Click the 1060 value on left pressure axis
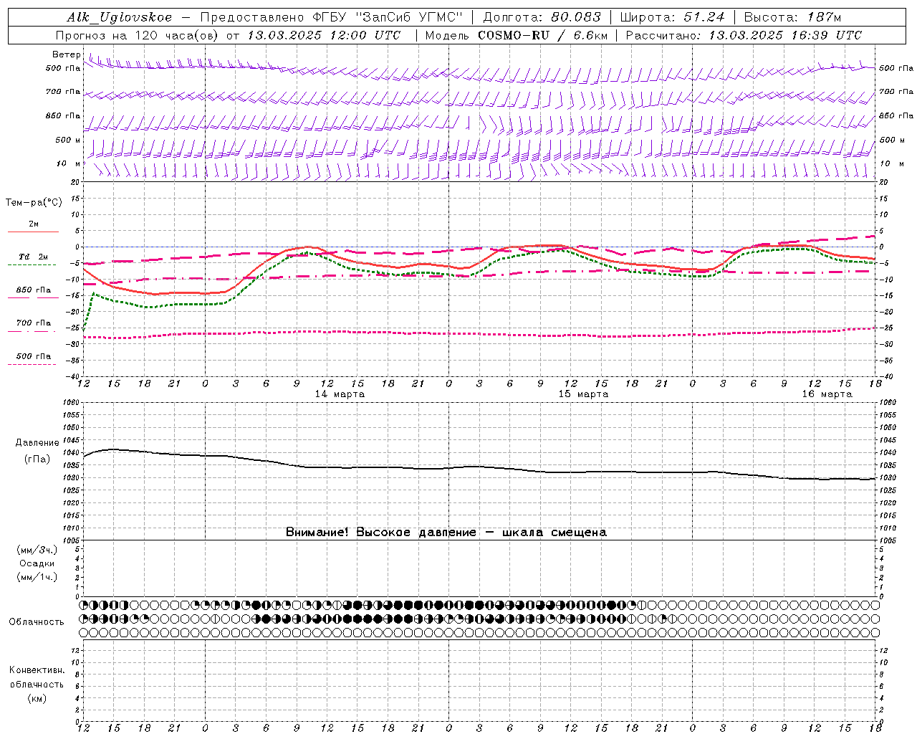917x734 pixels. pyautogui.click(x=72, y=402)
